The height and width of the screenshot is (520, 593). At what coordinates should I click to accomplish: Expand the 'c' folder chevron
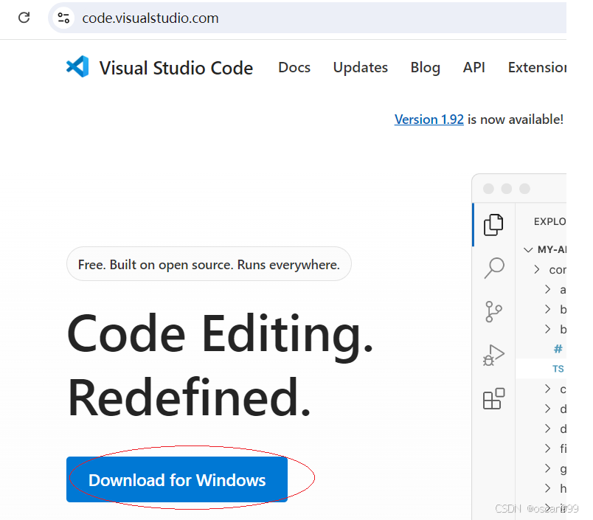pos(547,389)
